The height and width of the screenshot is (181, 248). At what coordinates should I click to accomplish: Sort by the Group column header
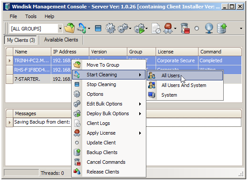[x=141, y=52]
